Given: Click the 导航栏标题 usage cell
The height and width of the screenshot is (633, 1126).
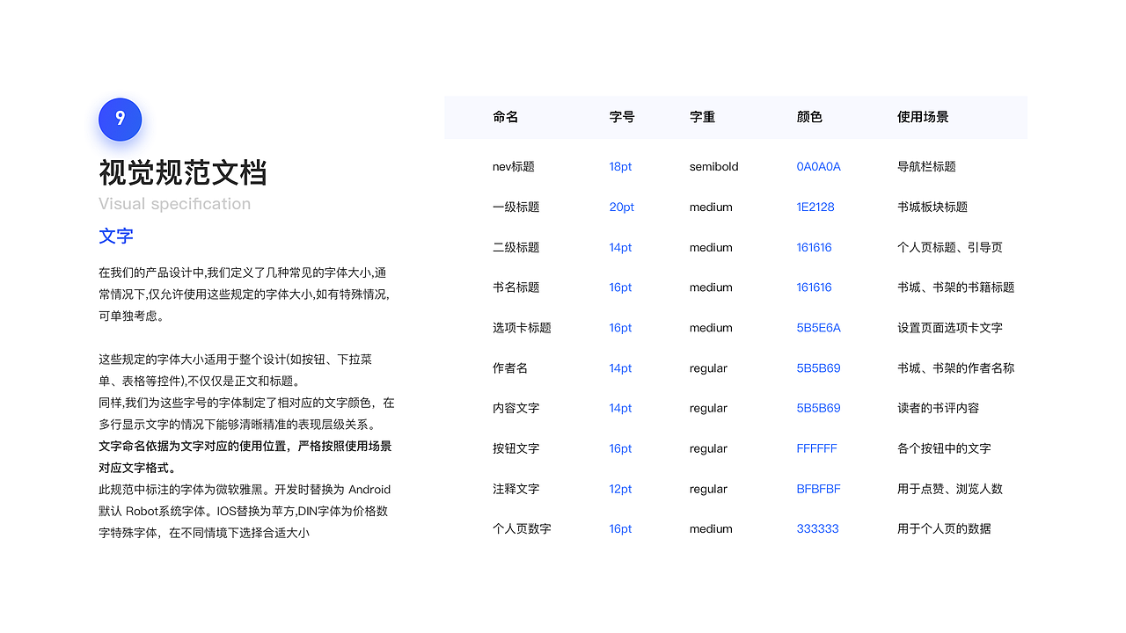Looking at the screenshot, I should click(x=926, y=166).
